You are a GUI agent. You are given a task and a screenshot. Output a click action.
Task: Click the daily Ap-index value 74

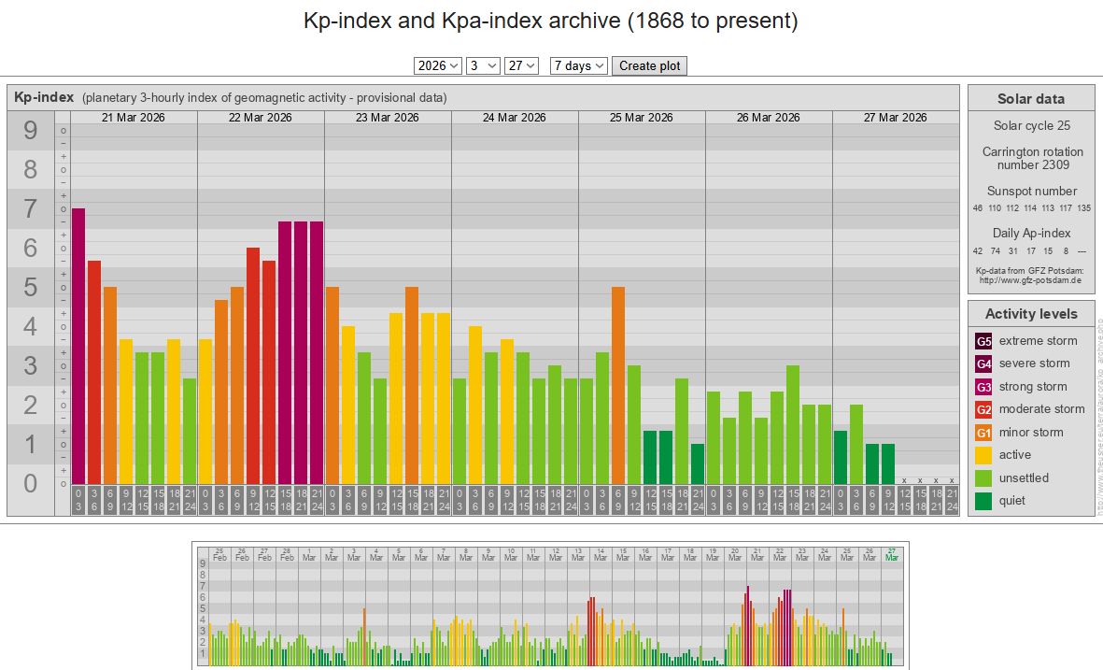996,251
